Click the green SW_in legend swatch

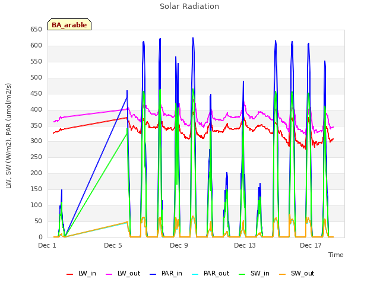coord(242,274)
